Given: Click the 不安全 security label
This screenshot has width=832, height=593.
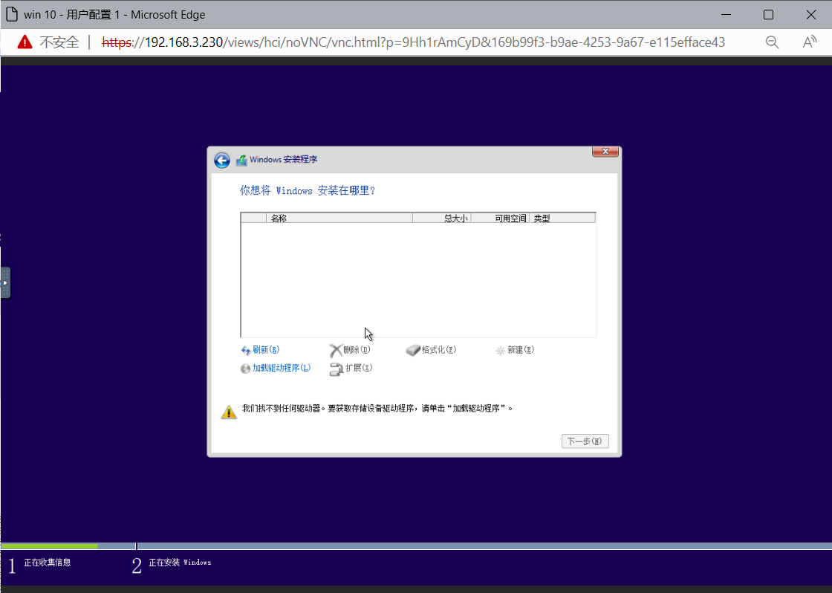Looking at the screenshot, I should (59, 42).
